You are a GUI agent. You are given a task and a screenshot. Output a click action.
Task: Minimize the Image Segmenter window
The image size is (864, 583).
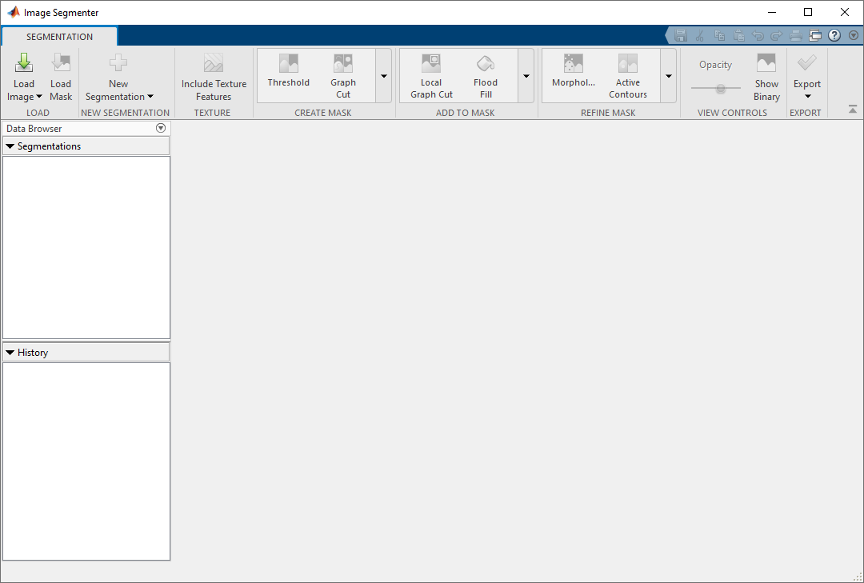[772, 12]
